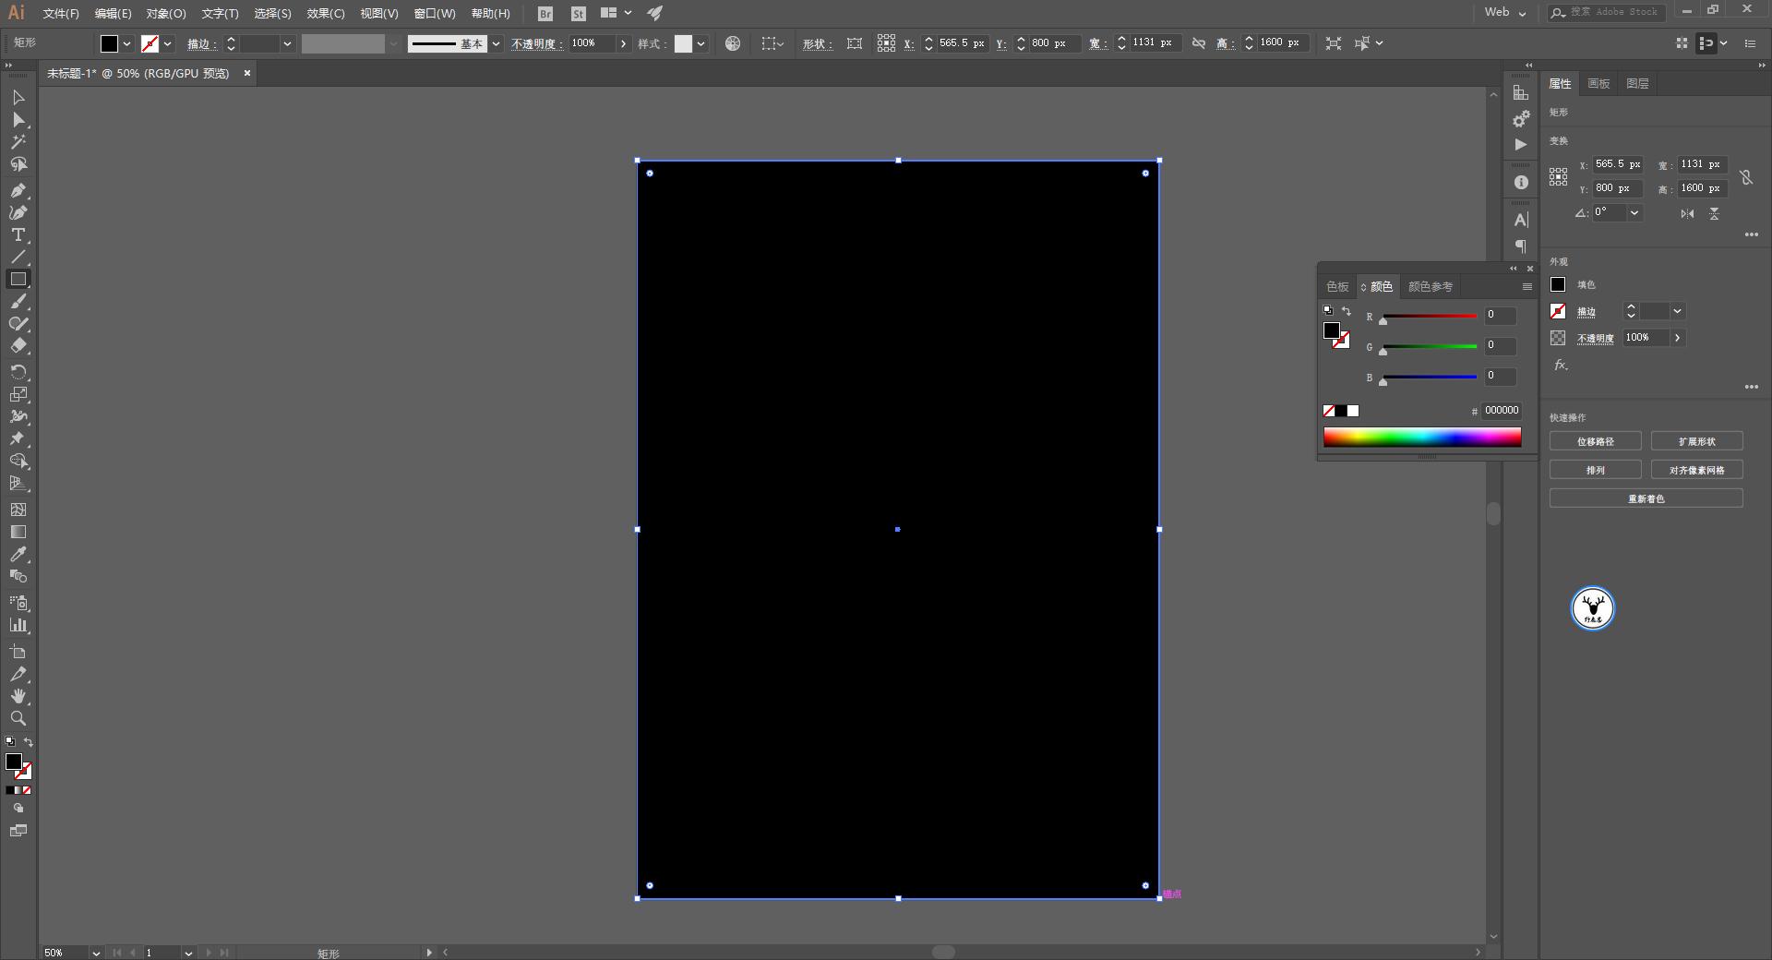1772x960 pixels.
Task: Select the Pen tool
Action: (18, 190)
